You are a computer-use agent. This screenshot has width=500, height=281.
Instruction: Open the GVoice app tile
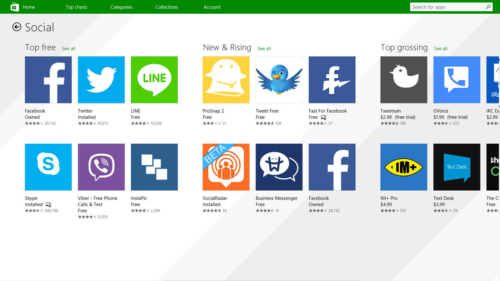pyautogui.click(x=457, y=80)
